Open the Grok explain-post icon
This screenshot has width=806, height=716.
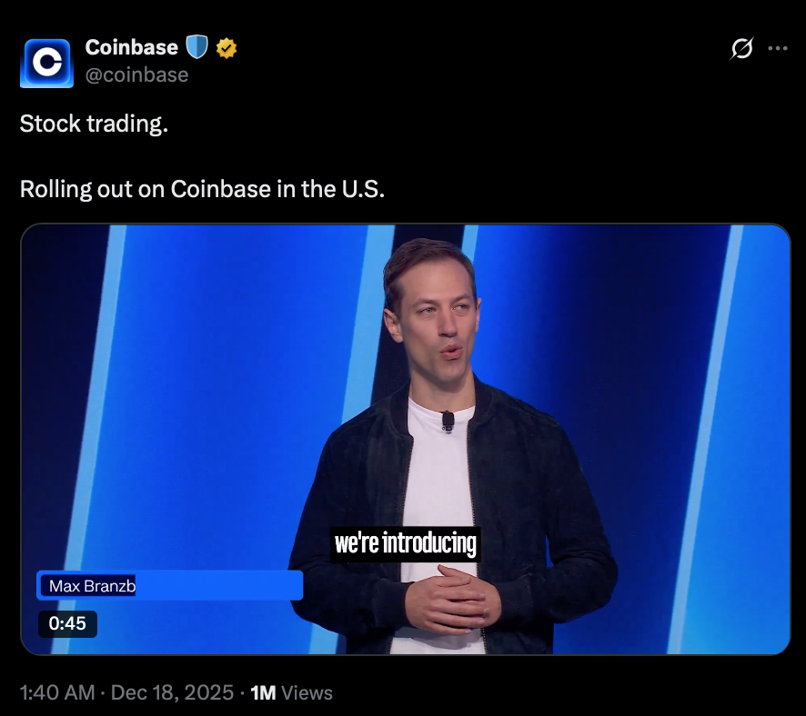pos(741,48)
